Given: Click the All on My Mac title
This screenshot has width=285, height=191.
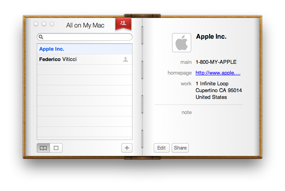Looking at the screenshot, I should click(x=85, y=26).
